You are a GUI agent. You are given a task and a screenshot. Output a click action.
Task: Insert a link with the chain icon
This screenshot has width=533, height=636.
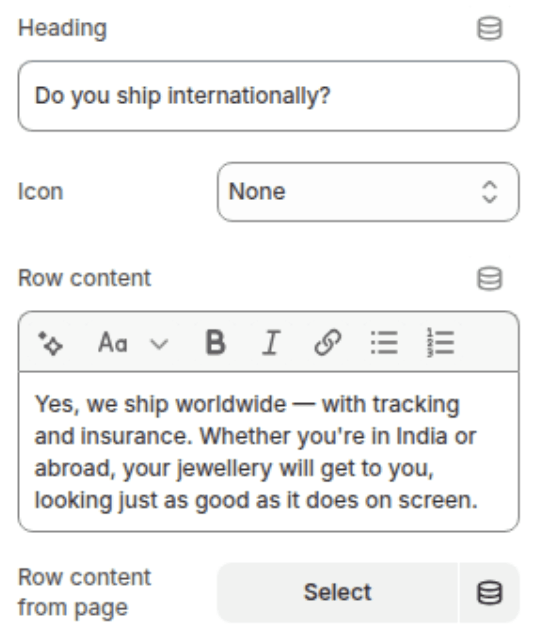pyautogui.click(x=327, y=343)
